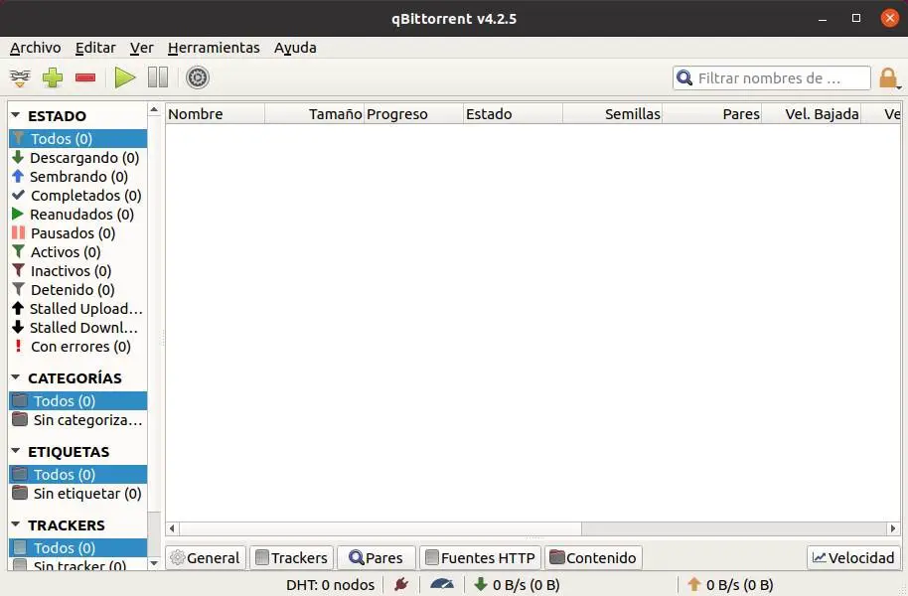Show Pausados (0) torrents
The height and width of the screenshot is (596, 908).
tap(77, 232)
